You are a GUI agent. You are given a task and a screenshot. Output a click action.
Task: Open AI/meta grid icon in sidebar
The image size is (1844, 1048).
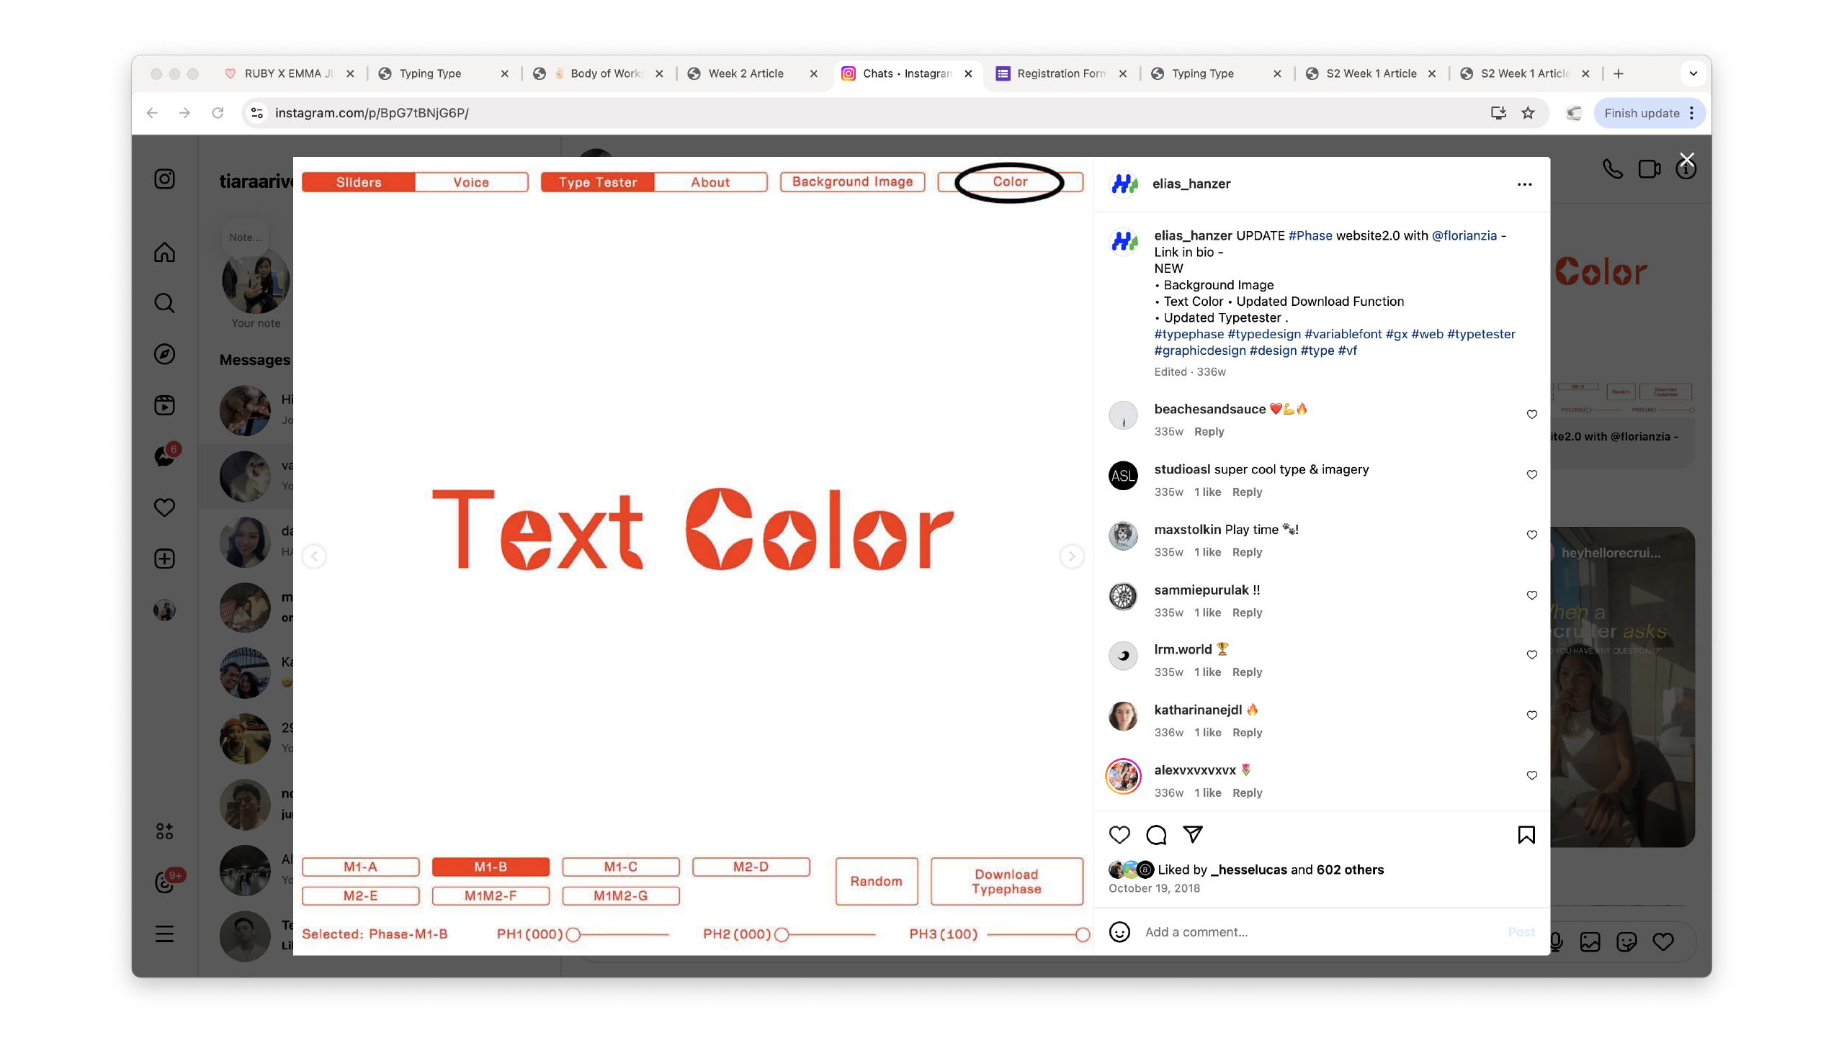tap(164, 831)
